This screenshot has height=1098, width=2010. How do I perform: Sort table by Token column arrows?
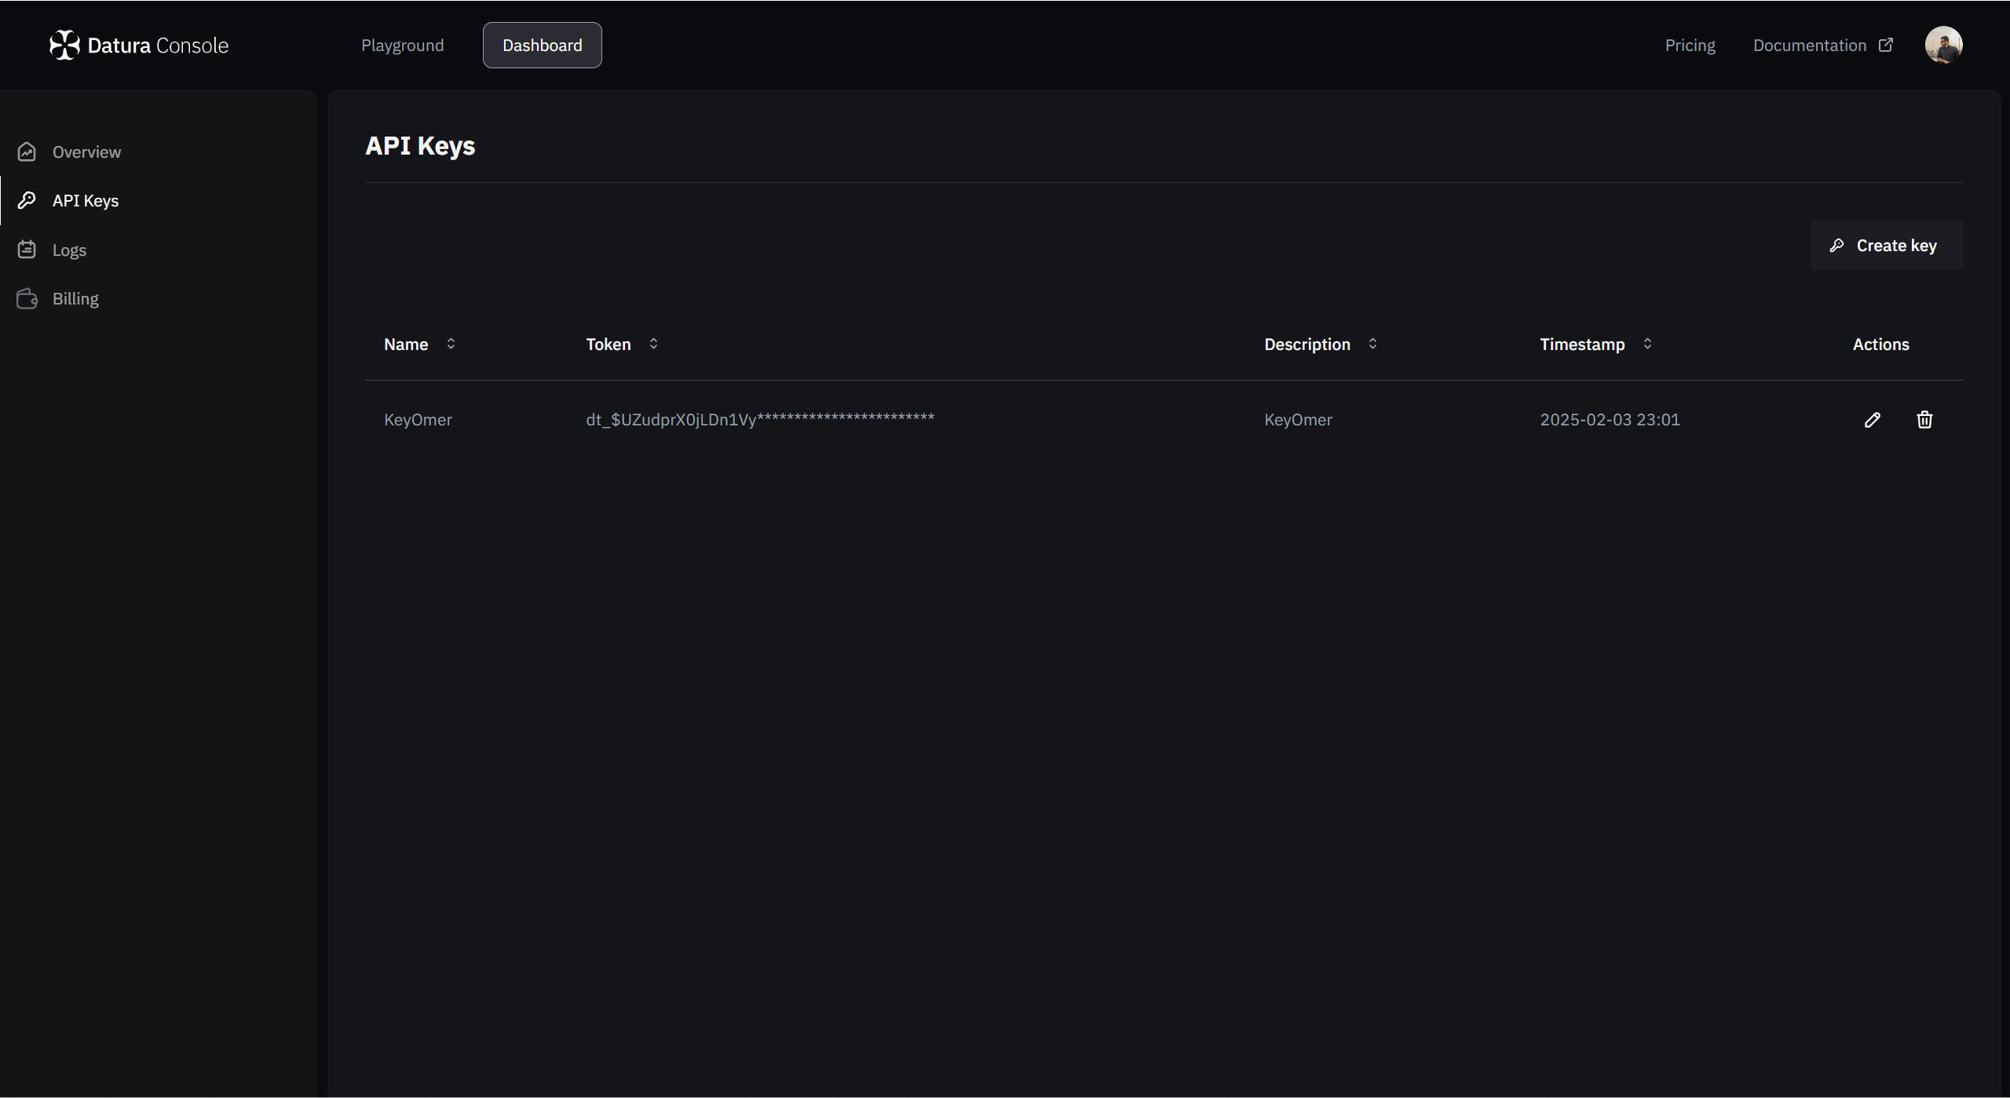pos(653,344)
